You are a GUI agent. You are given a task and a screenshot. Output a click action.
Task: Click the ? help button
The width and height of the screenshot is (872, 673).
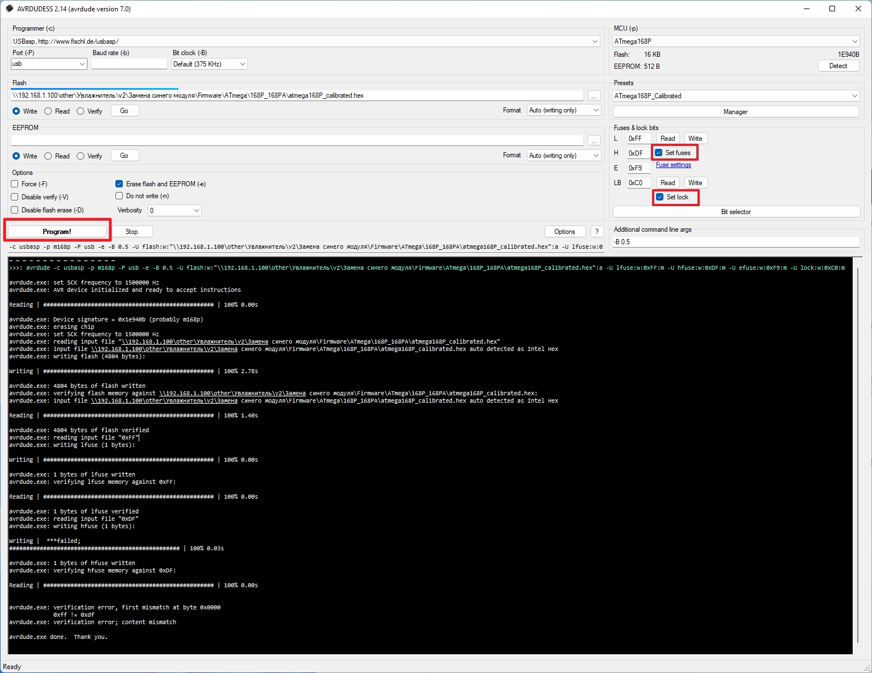(597, 232)
